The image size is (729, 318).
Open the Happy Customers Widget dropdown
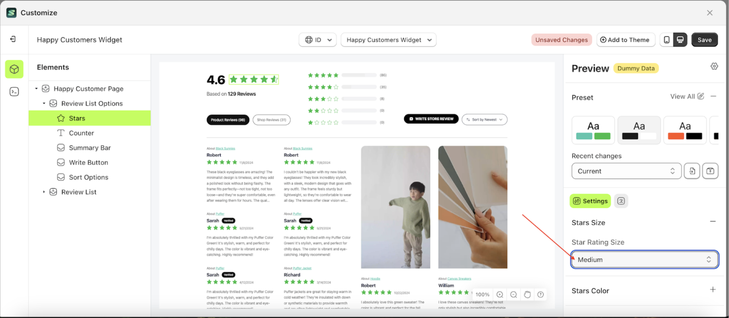(x=388, y=40)
